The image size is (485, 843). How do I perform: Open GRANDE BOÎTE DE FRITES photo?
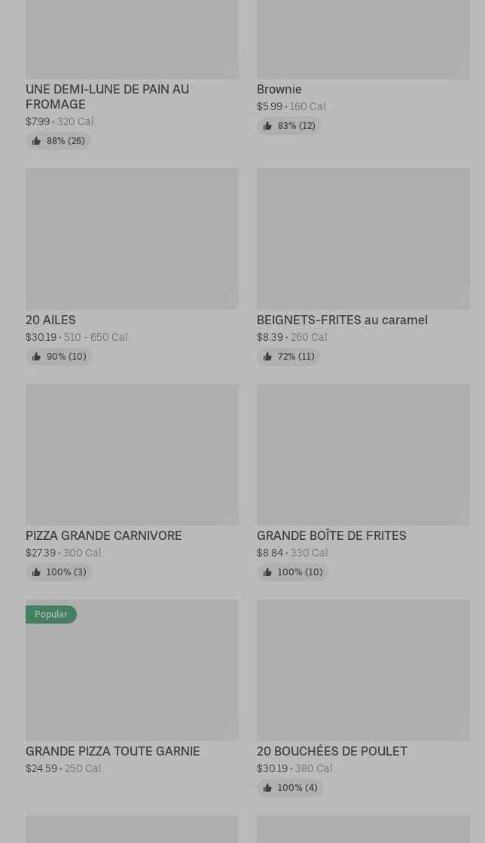(x=363, y=454)
